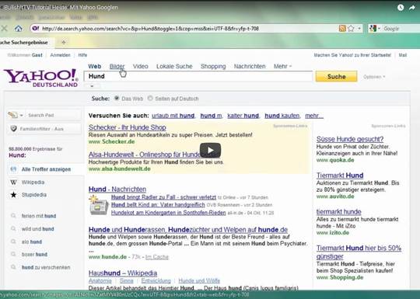Open Hund bringt Radler zu Fall article
Screen dimensions: 420x299
(x=163, y=197)
